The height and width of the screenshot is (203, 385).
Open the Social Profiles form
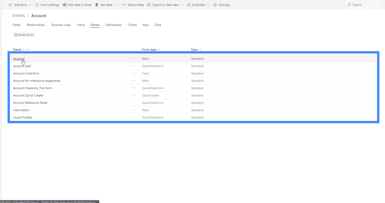(23, 117)
